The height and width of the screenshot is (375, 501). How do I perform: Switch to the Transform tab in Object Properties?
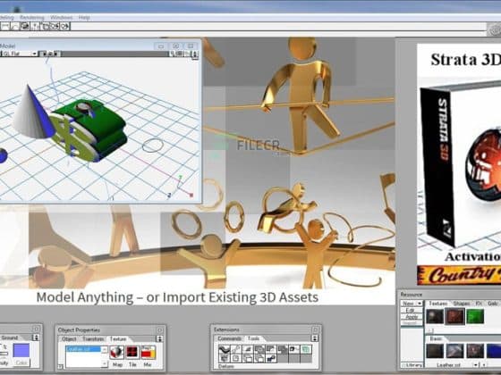click(93, 338)
